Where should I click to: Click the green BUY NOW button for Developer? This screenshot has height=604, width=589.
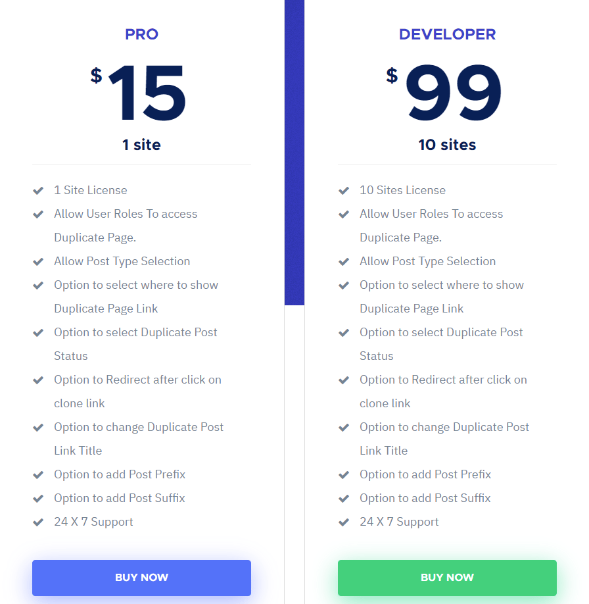pos(447,577)
